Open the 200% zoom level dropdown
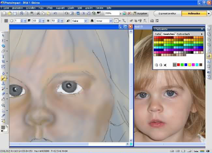This screenshot has height=153, width=212. click(120, 14)
